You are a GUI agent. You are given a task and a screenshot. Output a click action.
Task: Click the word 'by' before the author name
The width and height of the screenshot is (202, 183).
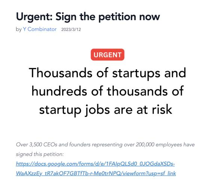[x=19, y=30]
